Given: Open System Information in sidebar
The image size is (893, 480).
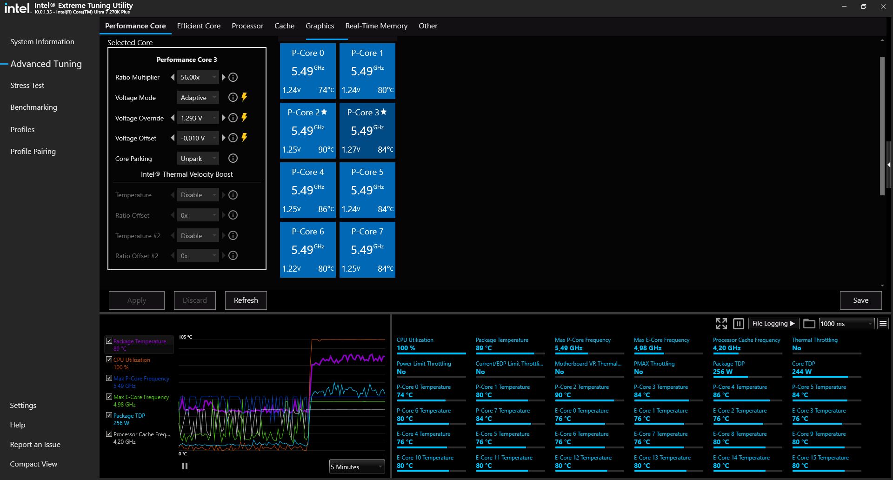Looking at the screenshot, I should pos(42,42).
